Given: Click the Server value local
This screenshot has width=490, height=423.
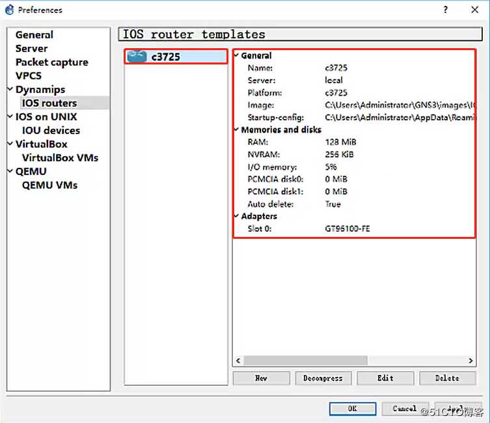Looking at the screenshot, I should coord(334,80).
